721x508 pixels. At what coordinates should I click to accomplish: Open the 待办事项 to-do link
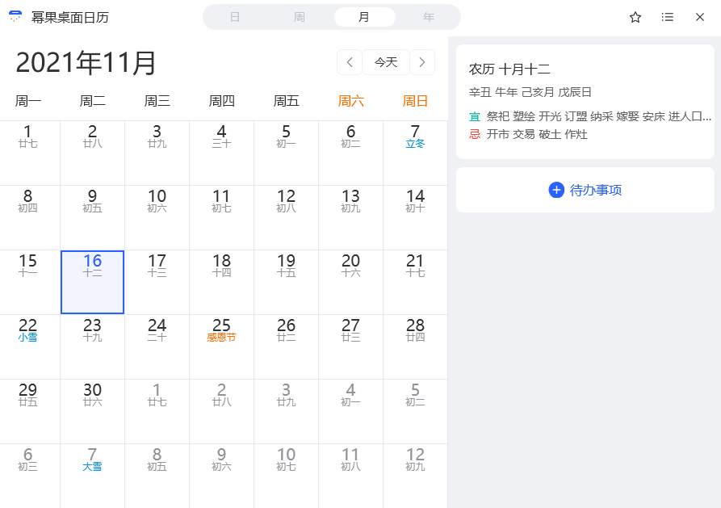596,190
